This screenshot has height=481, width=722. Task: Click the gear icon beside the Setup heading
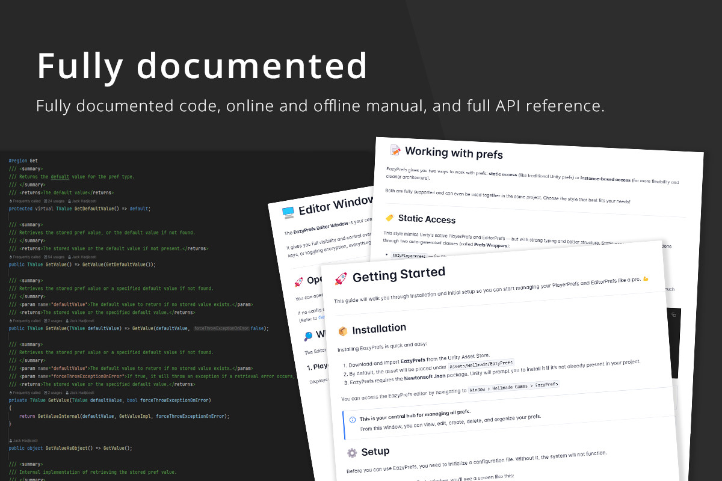[x=352, y=452]
